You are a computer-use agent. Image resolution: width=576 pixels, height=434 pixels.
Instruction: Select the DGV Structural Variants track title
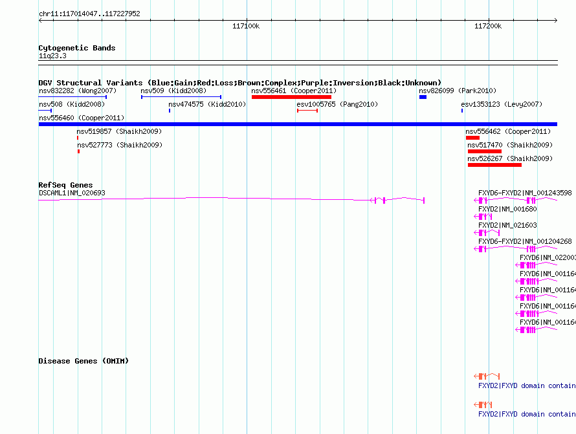tap(240, 83)
